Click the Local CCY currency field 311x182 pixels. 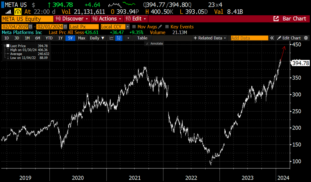[x=113, y=27]
